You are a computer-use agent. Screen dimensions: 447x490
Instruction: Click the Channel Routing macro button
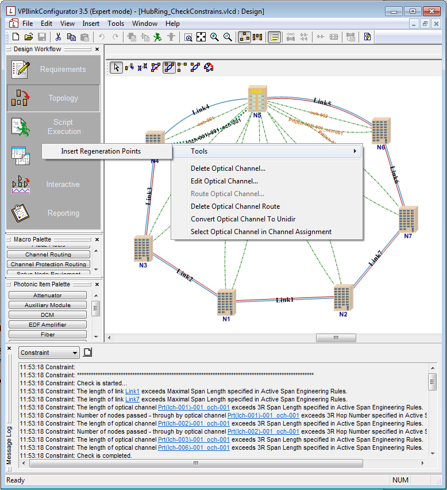pyautogui.click(x=48, y=254)
